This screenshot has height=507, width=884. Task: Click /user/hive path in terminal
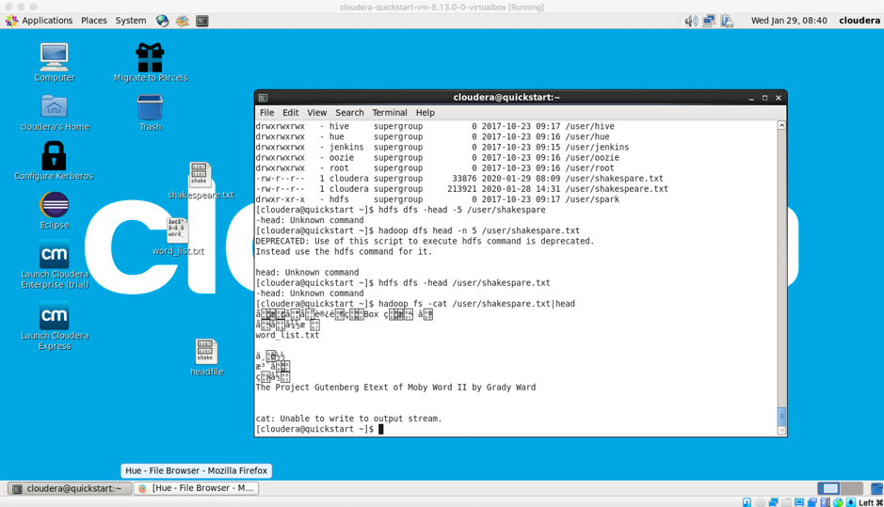589,126
